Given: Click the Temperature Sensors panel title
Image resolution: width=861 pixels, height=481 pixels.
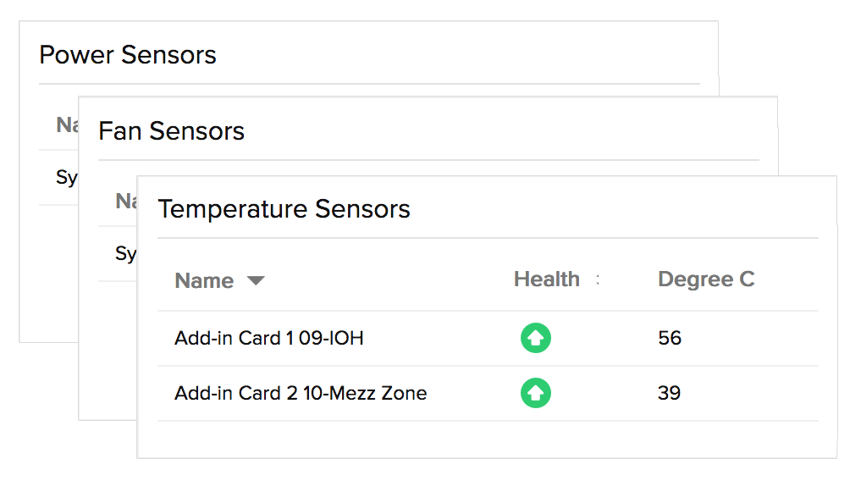Looking at the screenshot, I should pos(284,208).
